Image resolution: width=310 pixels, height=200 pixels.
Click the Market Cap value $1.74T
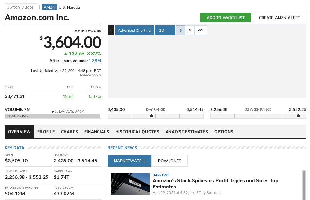[x=62, y=177]
